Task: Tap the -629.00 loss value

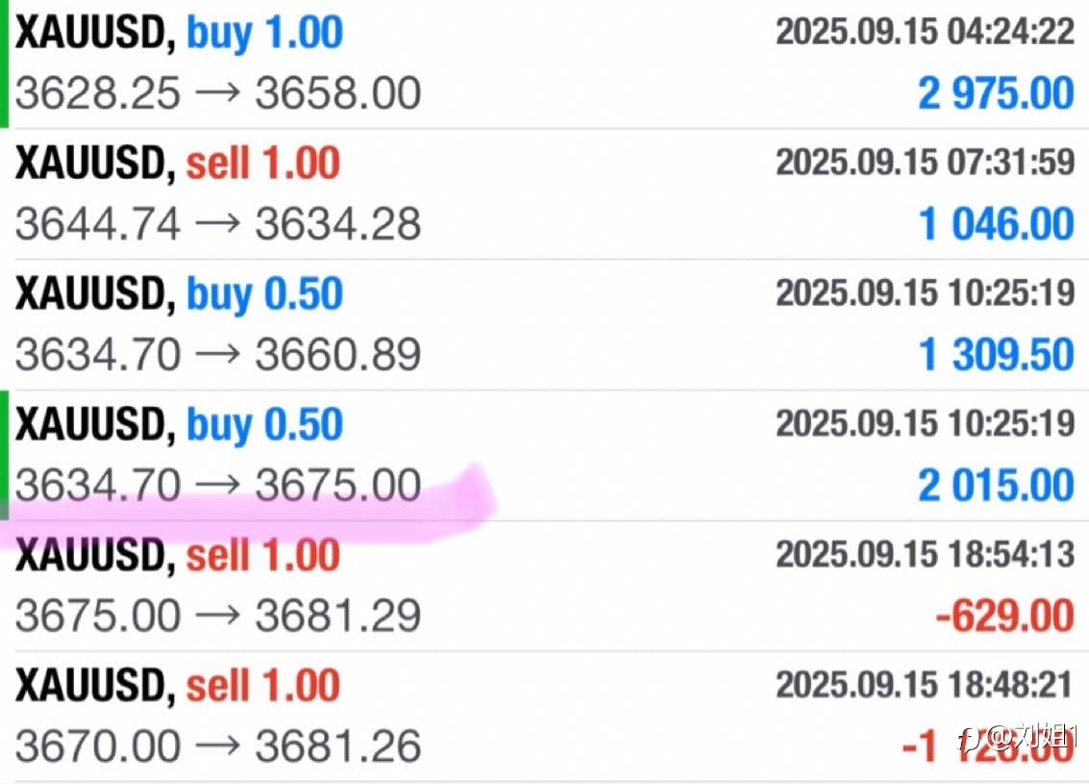Action: (1005, 616)
